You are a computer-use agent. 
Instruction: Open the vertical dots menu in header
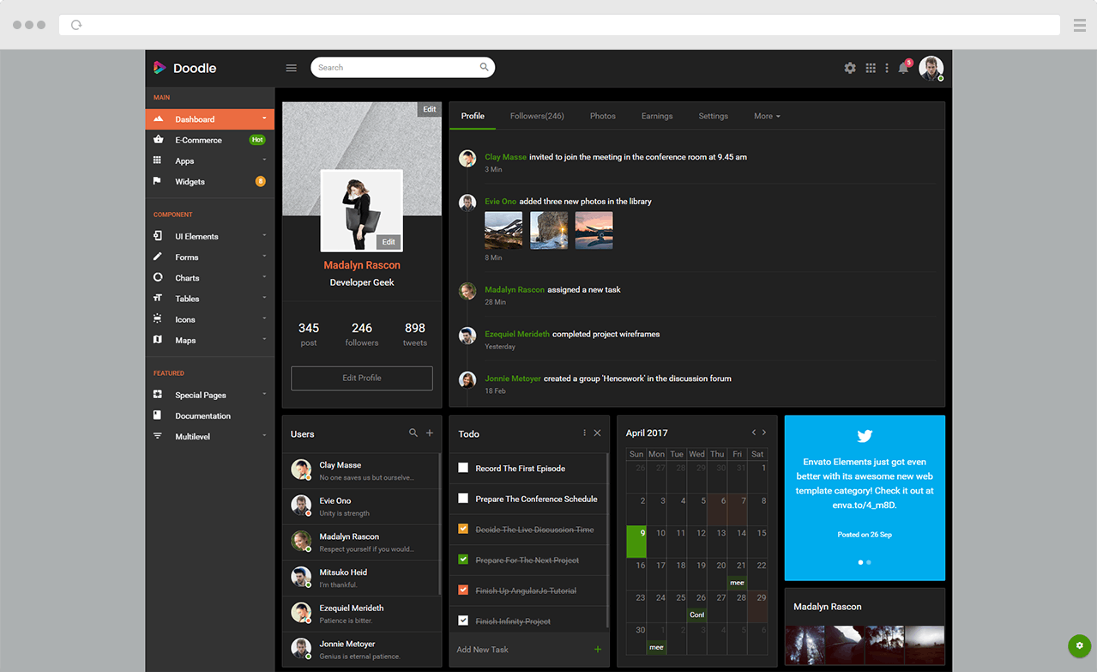tap(887, 68)
